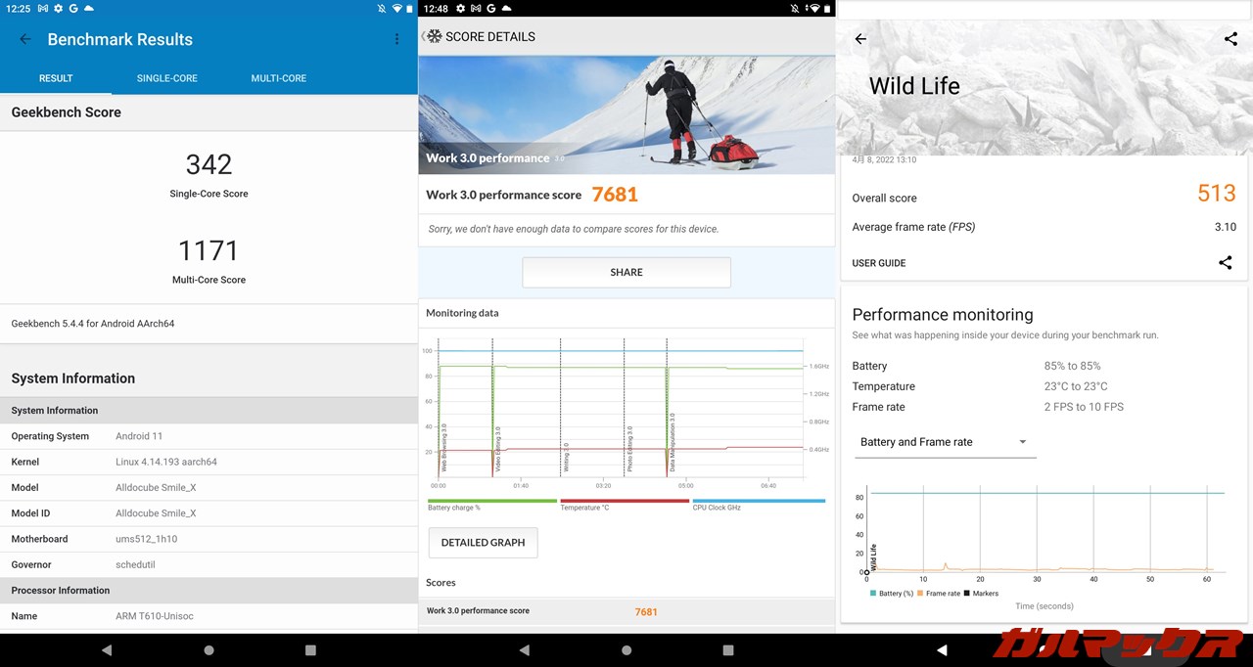
Task: Open the USER GUIDE link
Action: coord(878,263)
